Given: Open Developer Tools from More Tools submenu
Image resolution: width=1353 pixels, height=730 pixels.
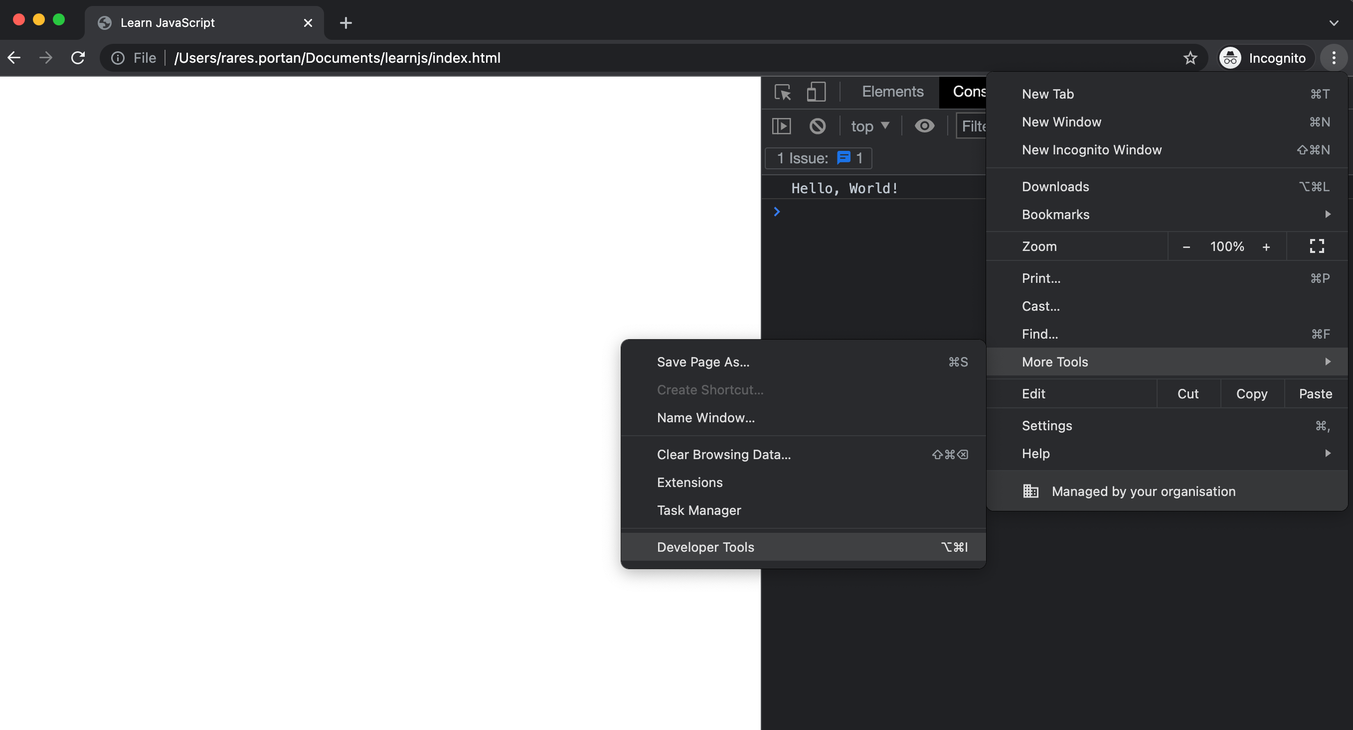Looking at the screenshot, I should pos(705,547).
